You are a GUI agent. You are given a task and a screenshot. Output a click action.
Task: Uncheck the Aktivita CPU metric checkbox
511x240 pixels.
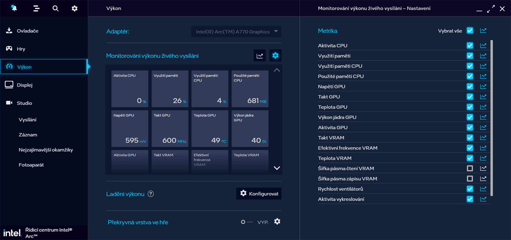point(470,45)
